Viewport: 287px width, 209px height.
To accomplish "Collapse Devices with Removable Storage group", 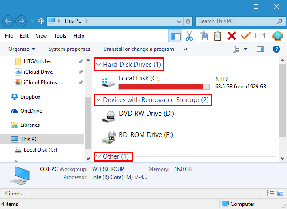I will 98,100.
